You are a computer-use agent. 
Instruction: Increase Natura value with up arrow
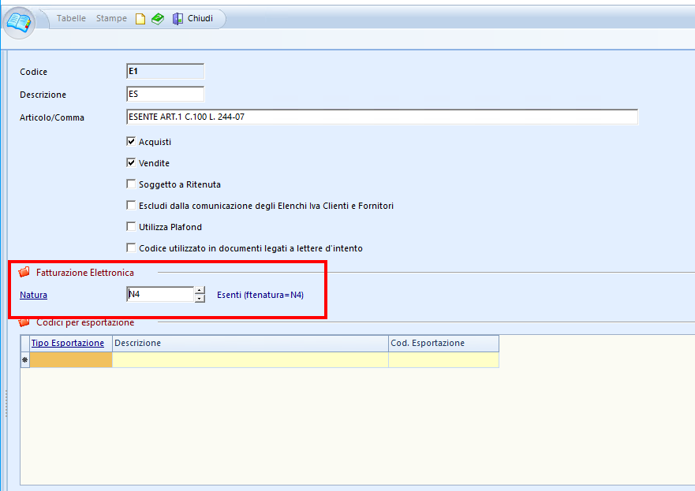point(200,291)
